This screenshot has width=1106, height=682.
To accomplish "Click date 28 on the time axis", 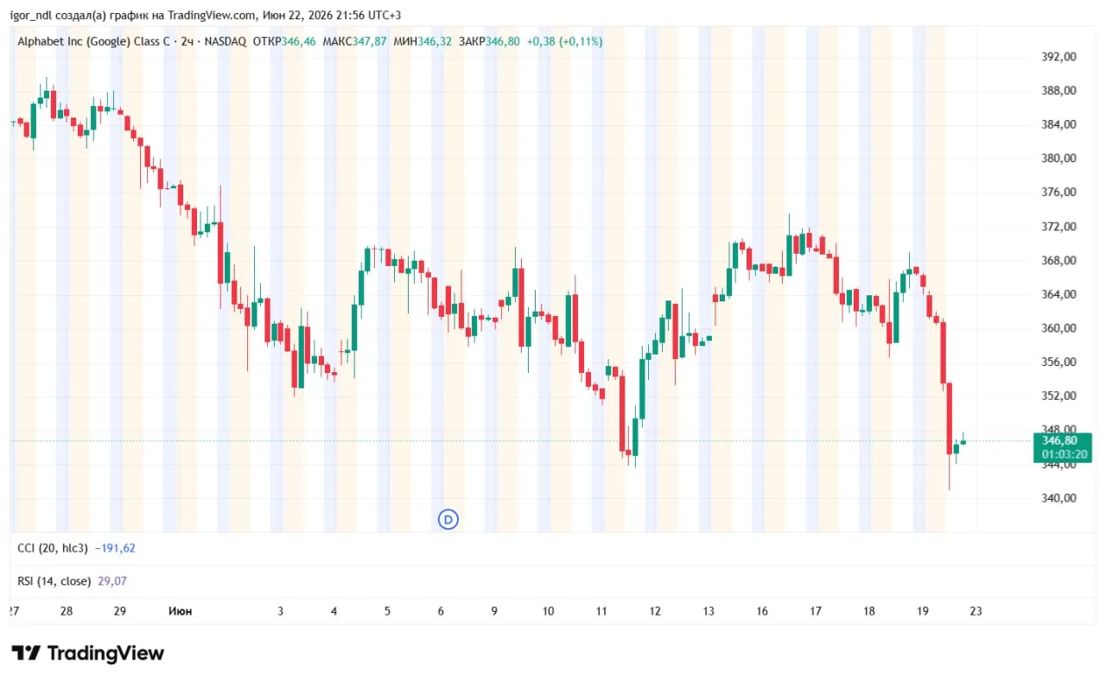I will click(x=67, y=611).
